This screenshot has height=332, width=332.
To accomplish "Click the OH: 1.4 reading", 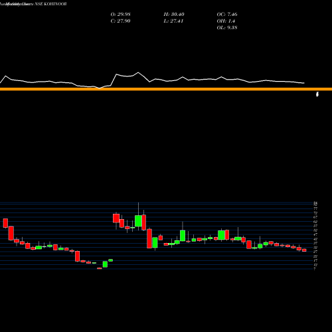I will tap(226, 21).
